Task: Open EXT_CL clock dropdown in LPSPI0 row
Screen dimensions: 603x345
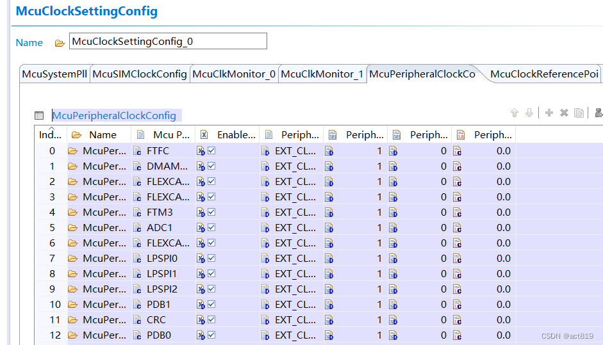Action: pyautogui.click(x=295, y=259)
